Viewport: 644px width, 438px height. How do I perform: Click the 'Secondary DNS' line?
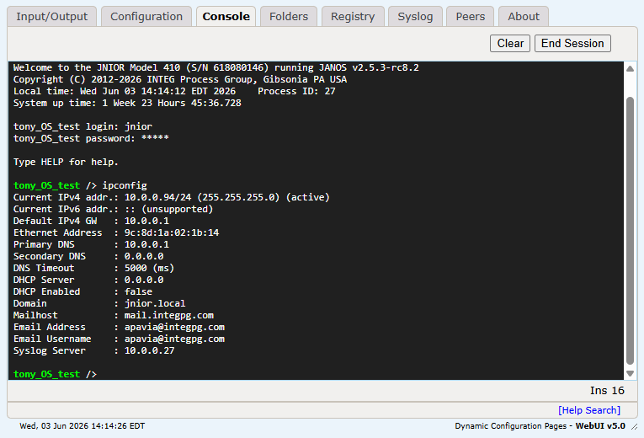pos(88,256)
